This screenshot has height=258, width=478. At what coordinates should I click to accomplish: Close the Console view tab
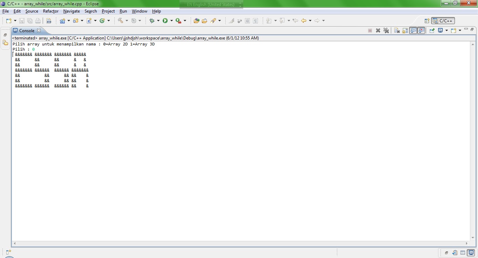point(39,30)
